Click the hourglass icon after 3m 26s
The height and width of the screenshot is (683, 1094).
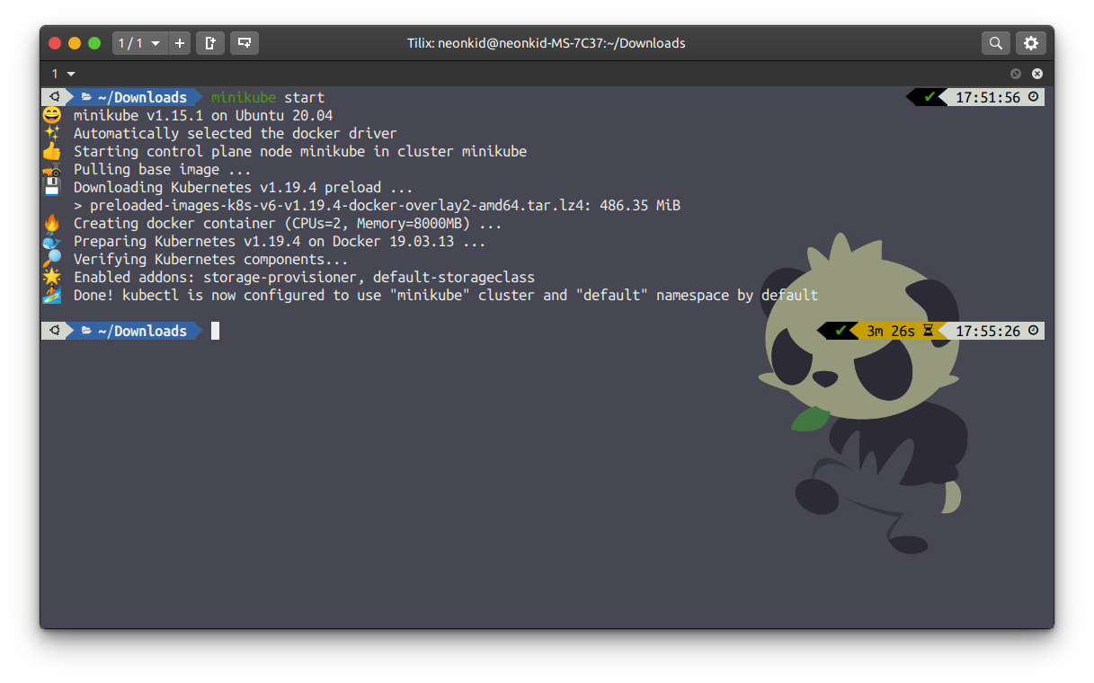coord(929,331)
